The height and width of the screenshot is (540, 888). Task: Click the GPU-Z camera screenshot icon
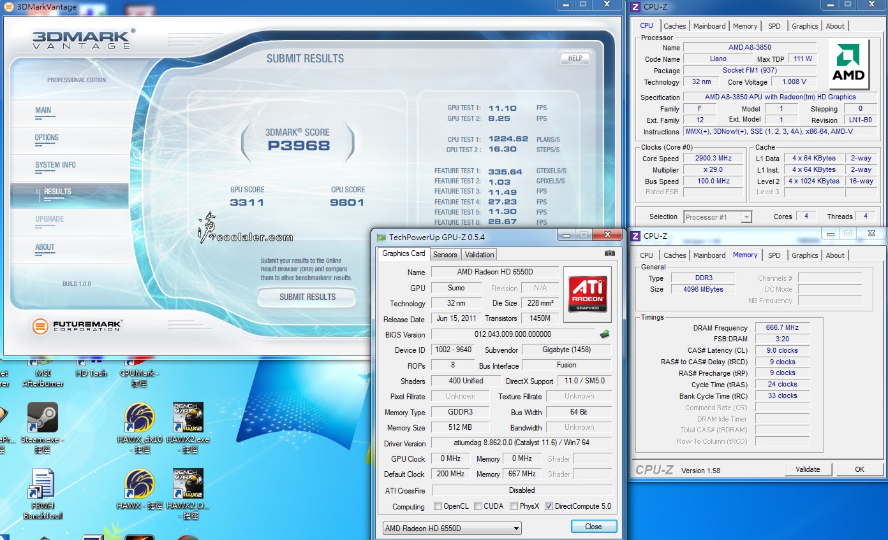tap(609, 253)
